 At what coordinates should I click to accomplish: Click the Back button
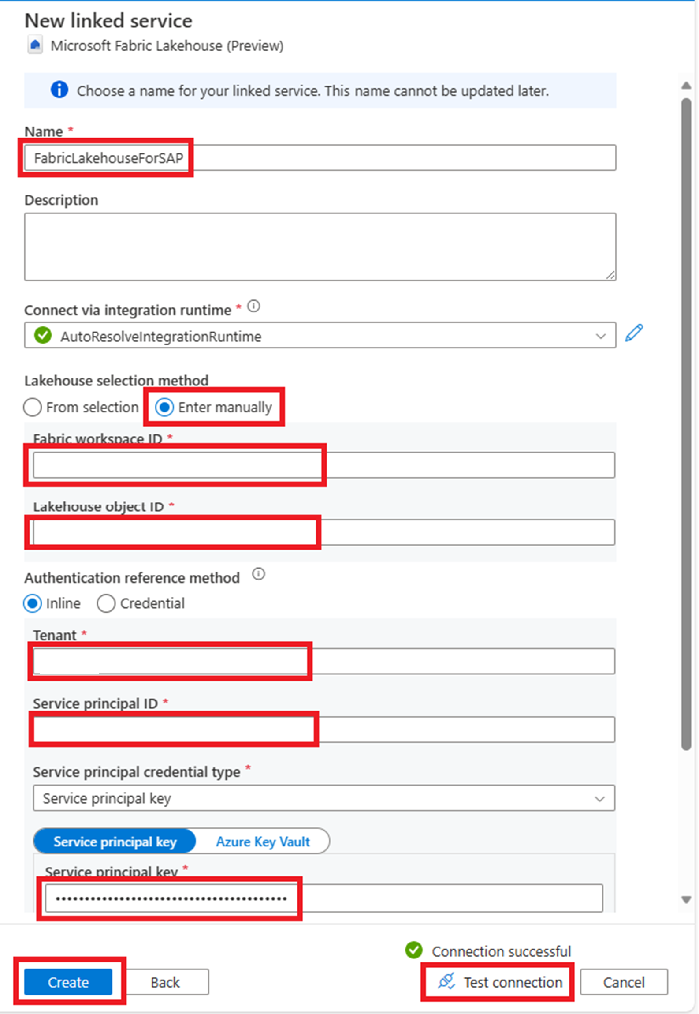coord(165,981)
